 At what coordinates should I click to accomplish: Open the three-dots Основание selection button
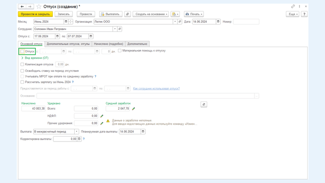click(x=257, y=96)
